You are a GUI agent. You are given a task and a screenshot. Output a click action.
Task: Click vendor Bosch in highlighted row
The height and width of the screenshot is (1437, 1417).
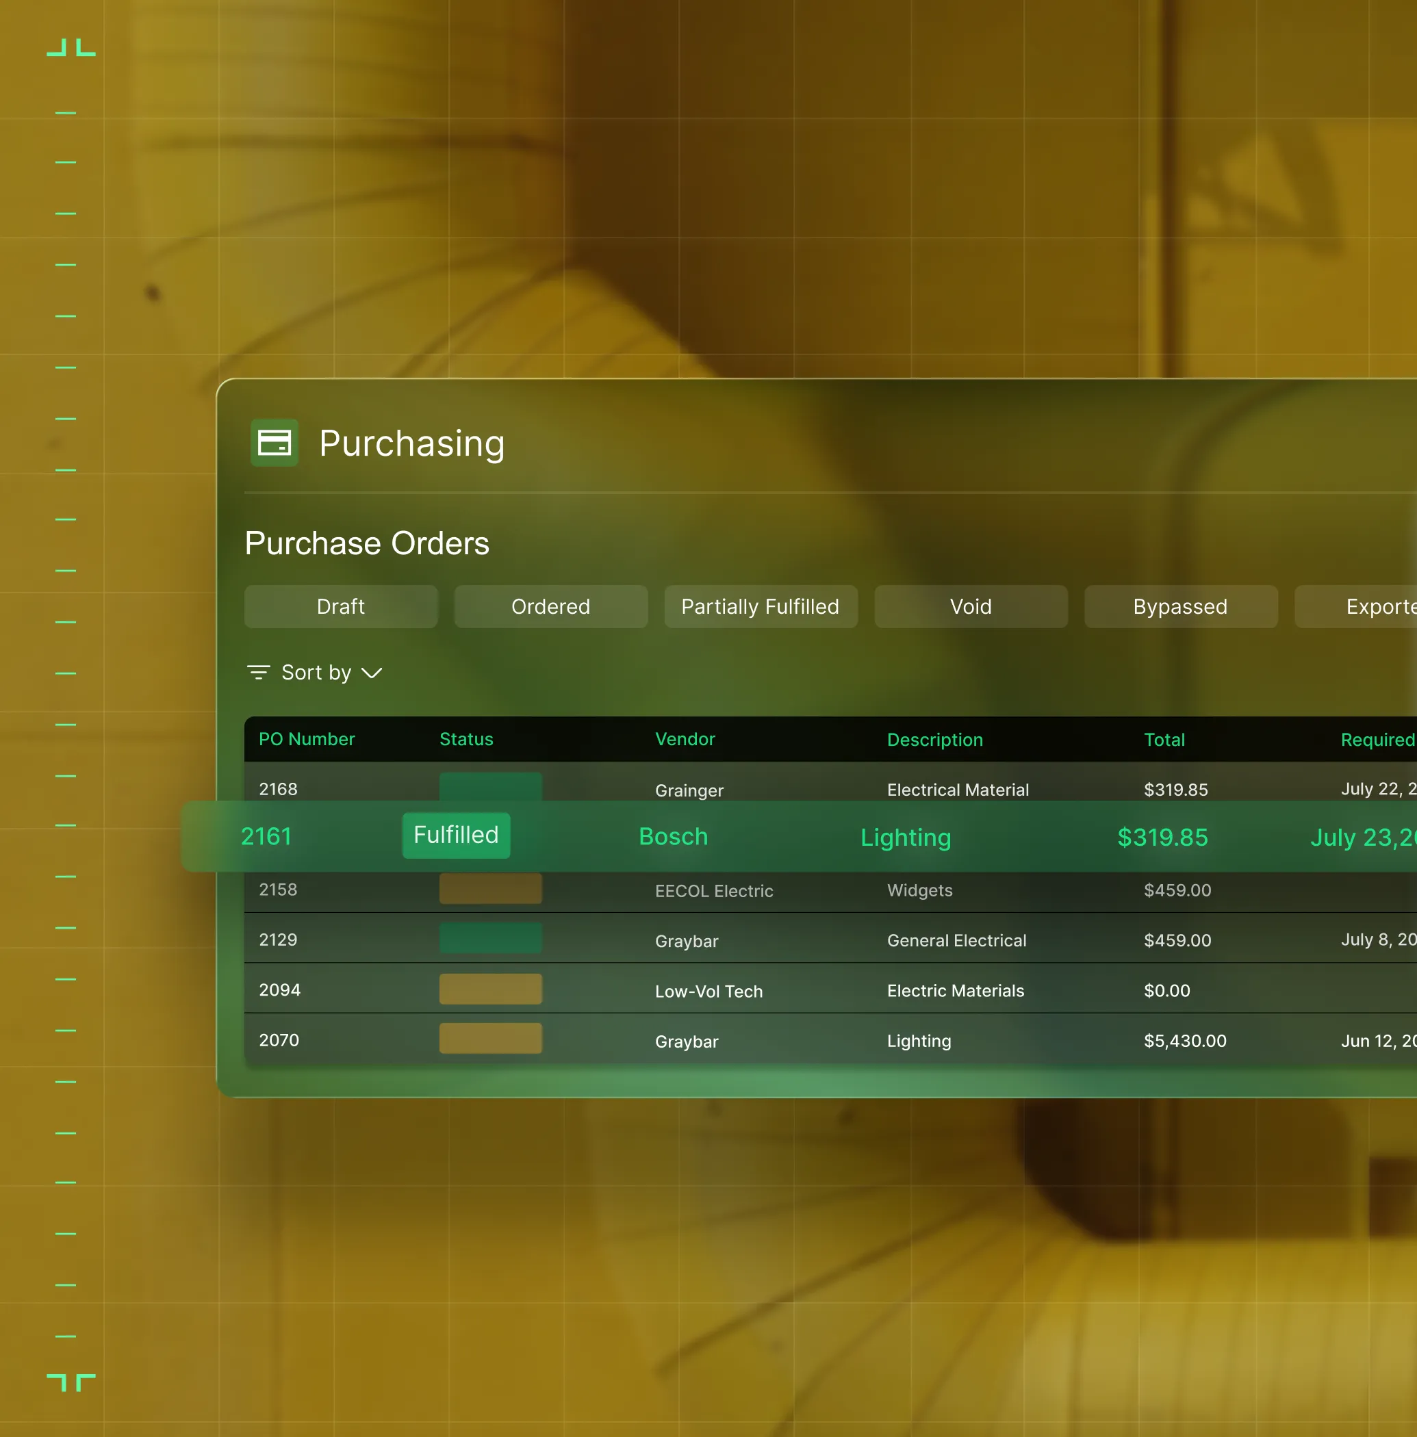tap(674, 836)
